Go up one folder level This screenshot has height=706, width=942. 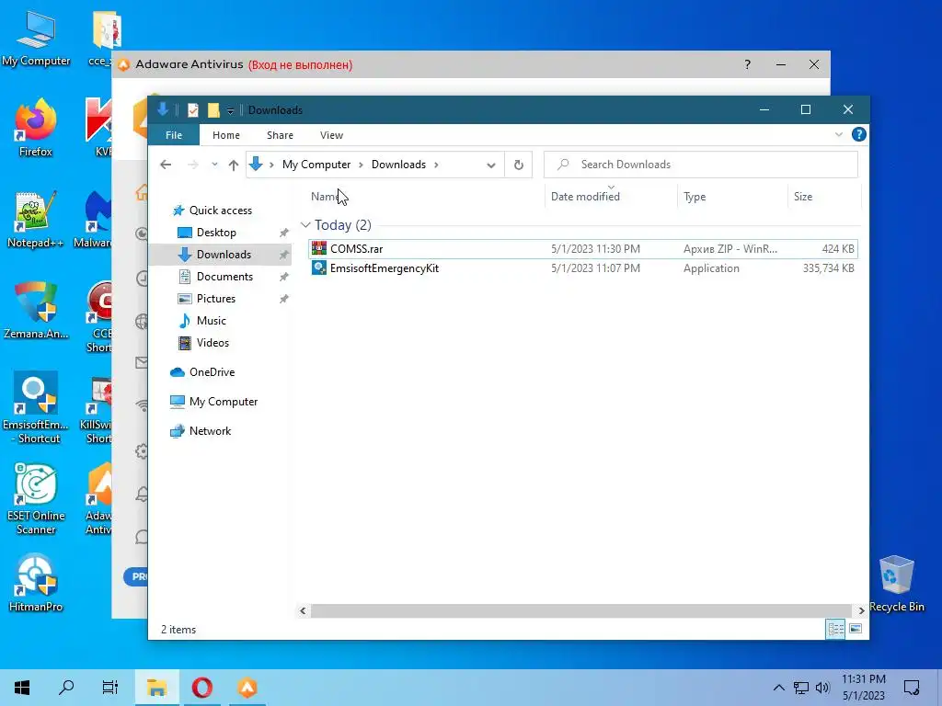click(233, 165)
